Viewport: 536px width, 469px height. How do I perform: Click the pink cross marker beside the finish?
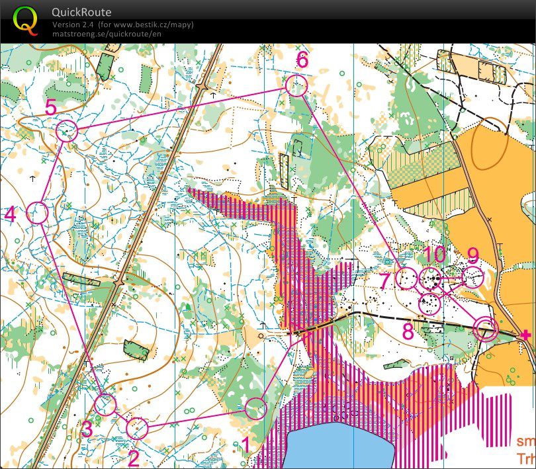(x=525, y=335)
